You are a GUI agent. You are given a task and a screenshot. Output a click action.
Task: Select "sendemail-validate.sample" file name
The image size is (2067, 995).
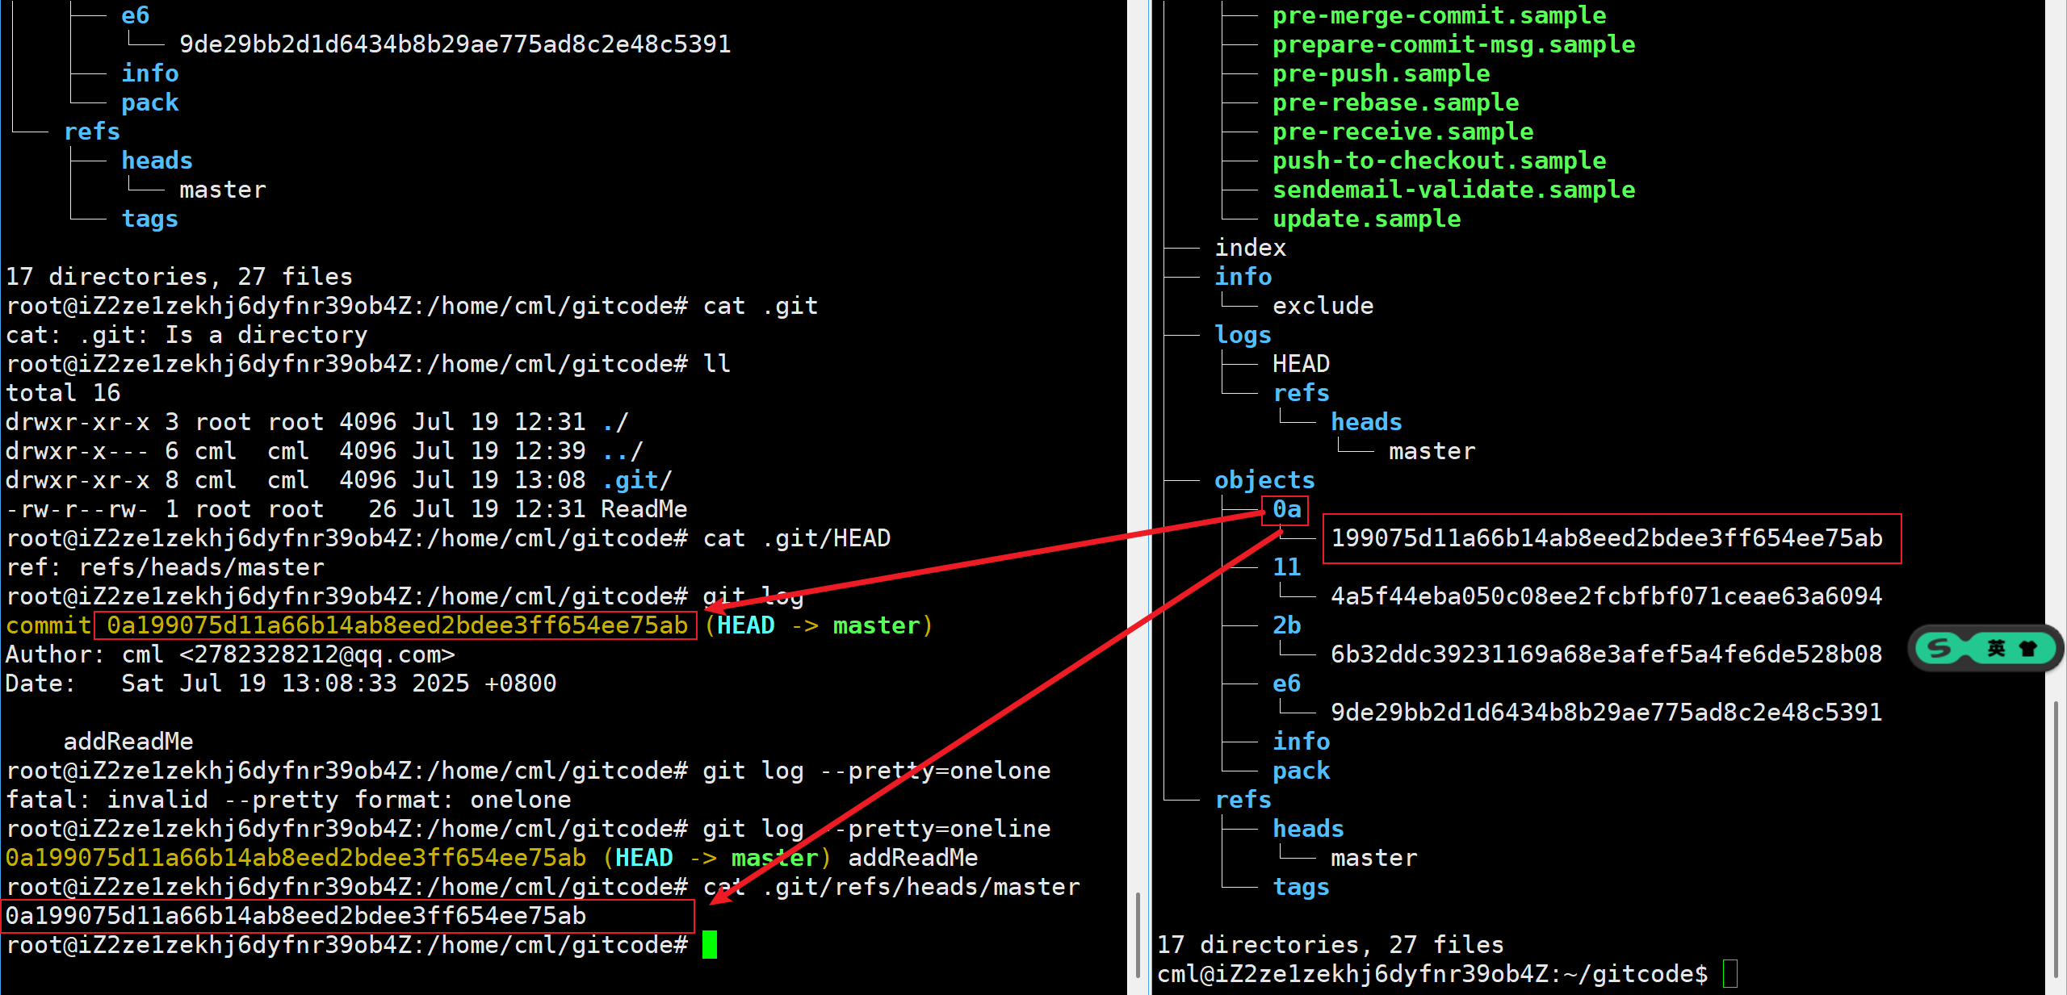pos(1453,190)
